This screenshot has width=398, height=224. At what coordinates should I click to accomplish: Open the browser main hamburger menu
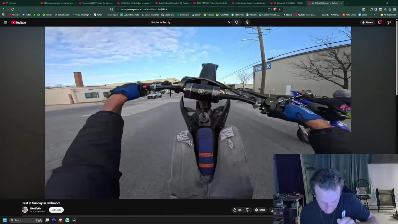(395, 9)
